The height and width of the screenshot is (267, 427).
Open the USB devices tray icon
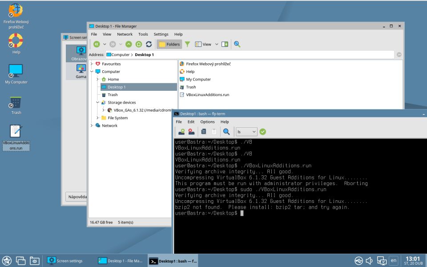359,261
